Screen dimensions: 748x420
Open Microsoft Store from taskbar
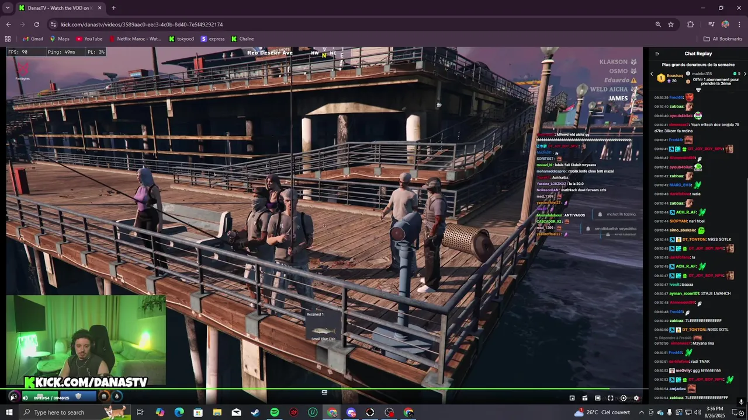198,412
